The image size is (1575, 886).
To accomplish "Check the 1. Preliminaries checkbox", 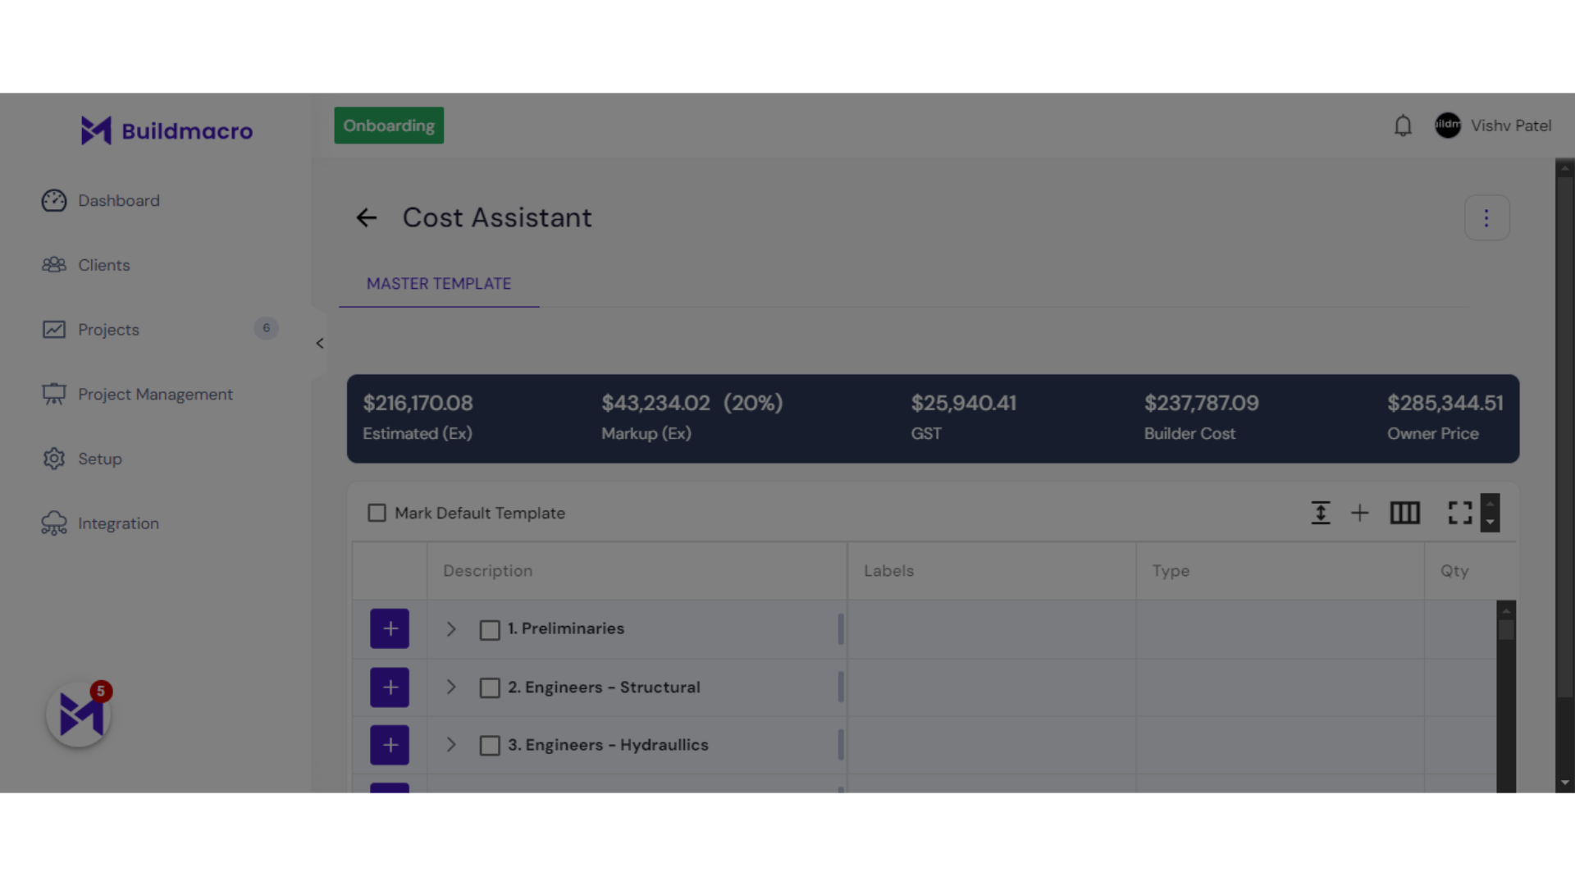I will tap(490, 630).
